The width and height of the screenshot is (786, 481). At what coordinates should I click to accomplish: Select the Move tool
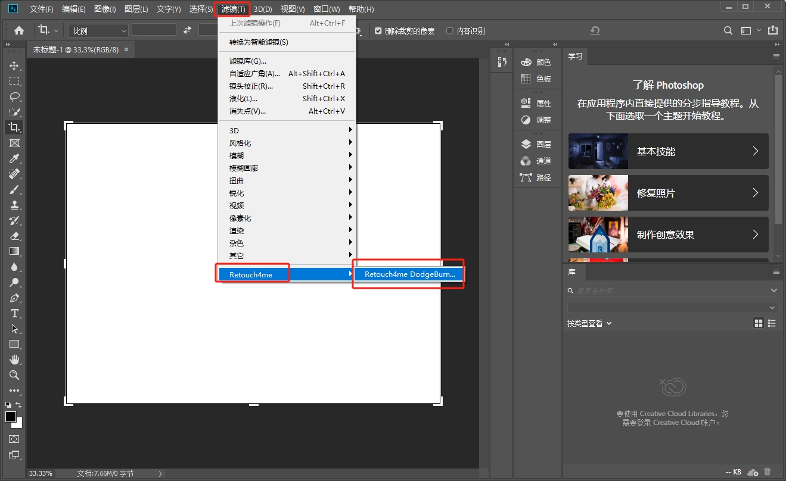click(14, 65)
